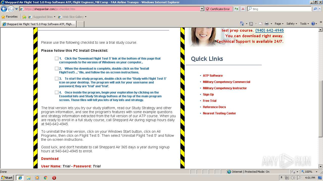Open the Favorites star button
323x181 pixels.
point(10,17)
